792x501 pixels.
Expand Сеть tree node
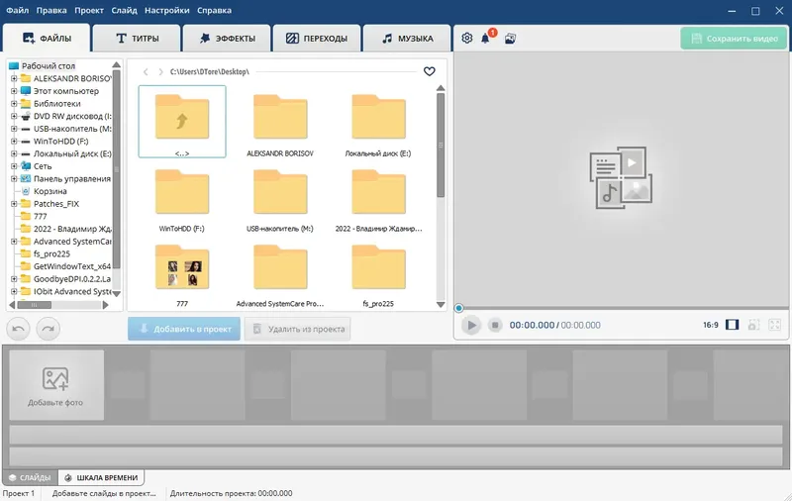click(14, 166)
